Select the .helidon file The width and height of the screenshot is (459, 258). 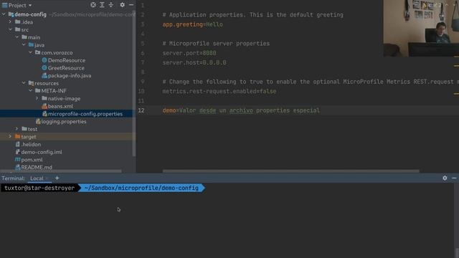[x=31, y=144]
